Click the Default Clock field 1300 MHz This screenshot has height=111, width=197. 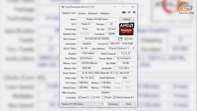coord(83,88)
